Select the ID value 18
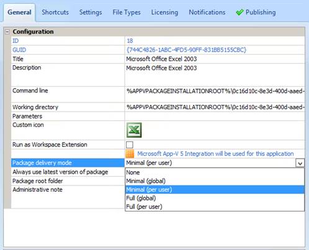309x250 pixels. (130, 41)
